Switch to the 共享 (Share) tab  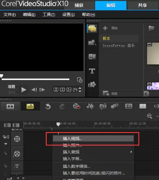click(143, 5)
